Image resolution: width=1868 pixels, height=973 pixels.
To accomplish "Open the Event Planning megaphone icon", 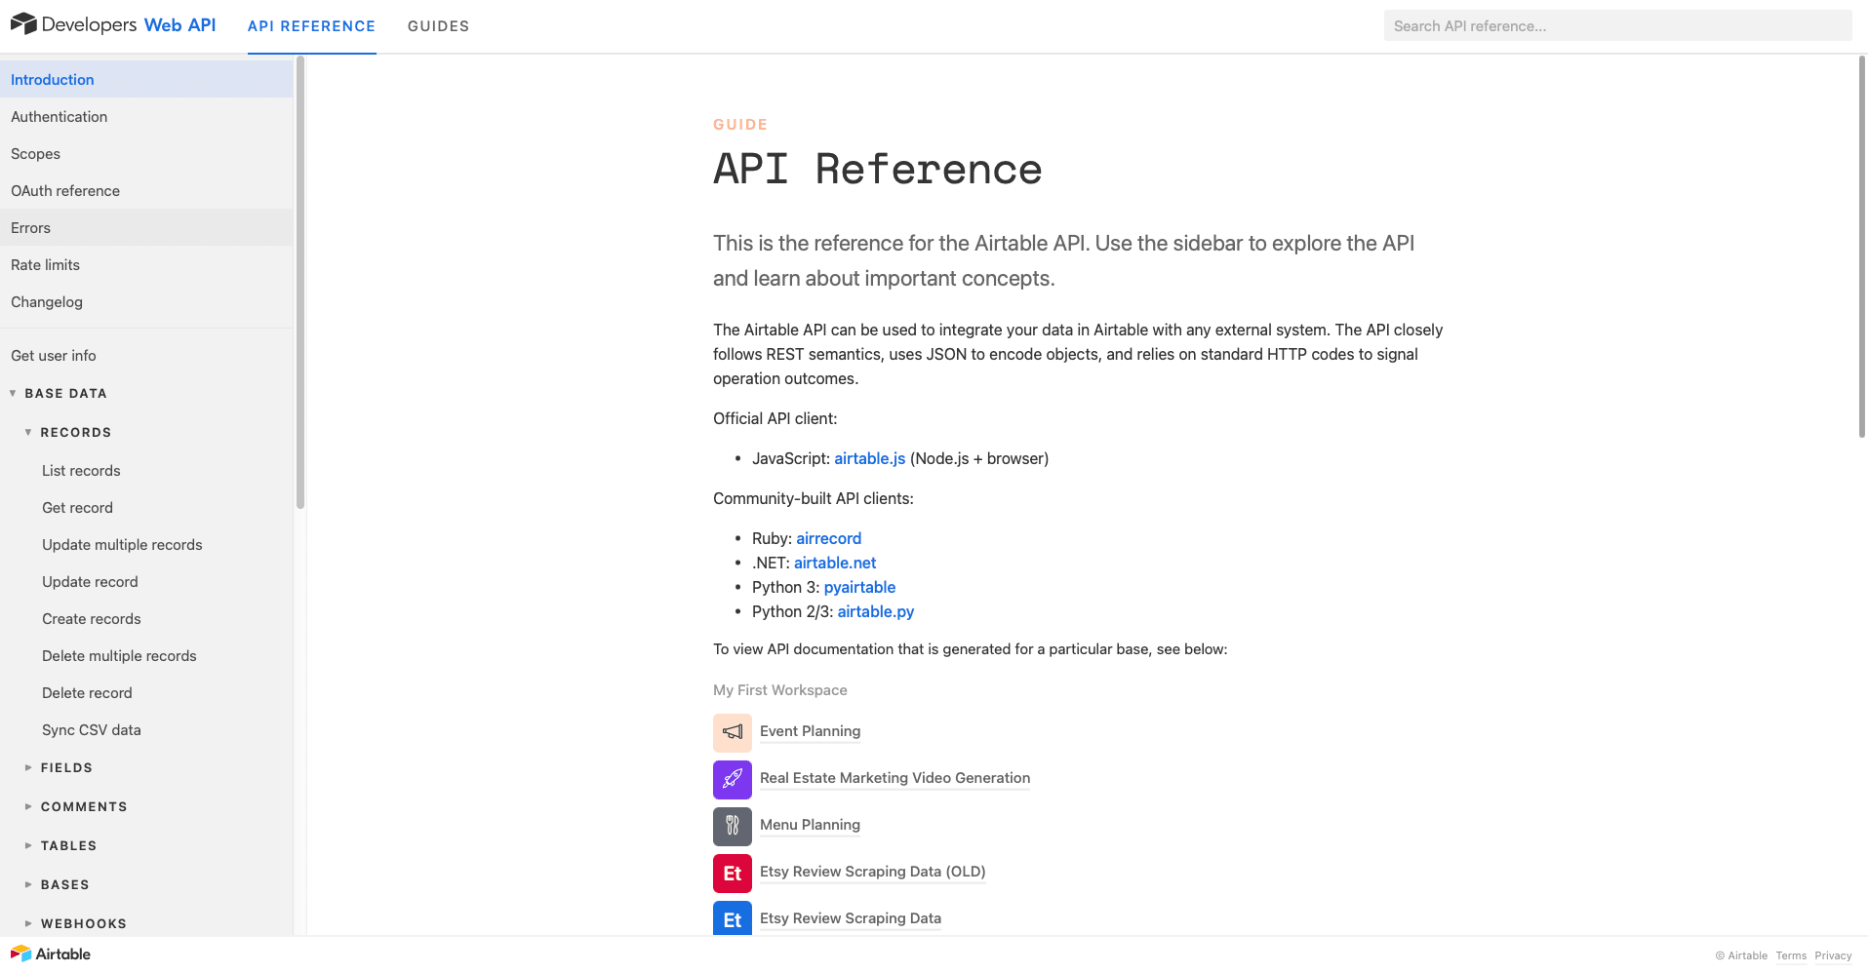I will point(732,732).
